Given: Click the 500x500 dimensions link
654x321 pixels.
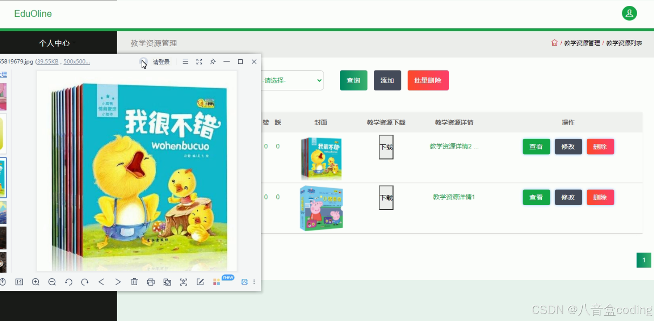Looking at the screenshot, I should 77,61.
